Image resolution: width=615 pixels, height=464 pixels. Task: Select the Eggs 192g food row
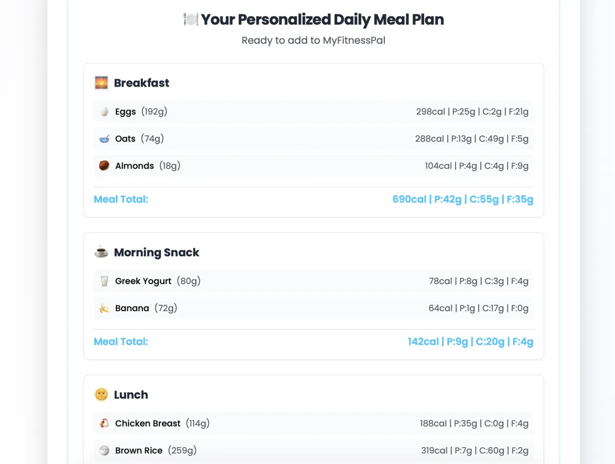click(314, 111)
